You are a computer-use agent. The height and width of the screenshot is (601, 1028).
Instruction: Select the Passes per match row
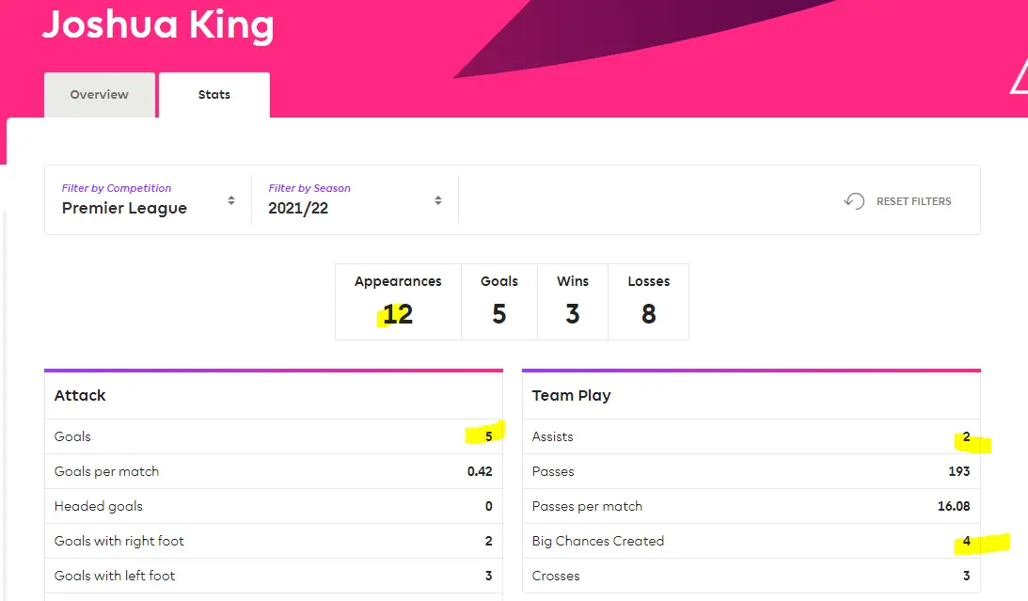[751, 506]
